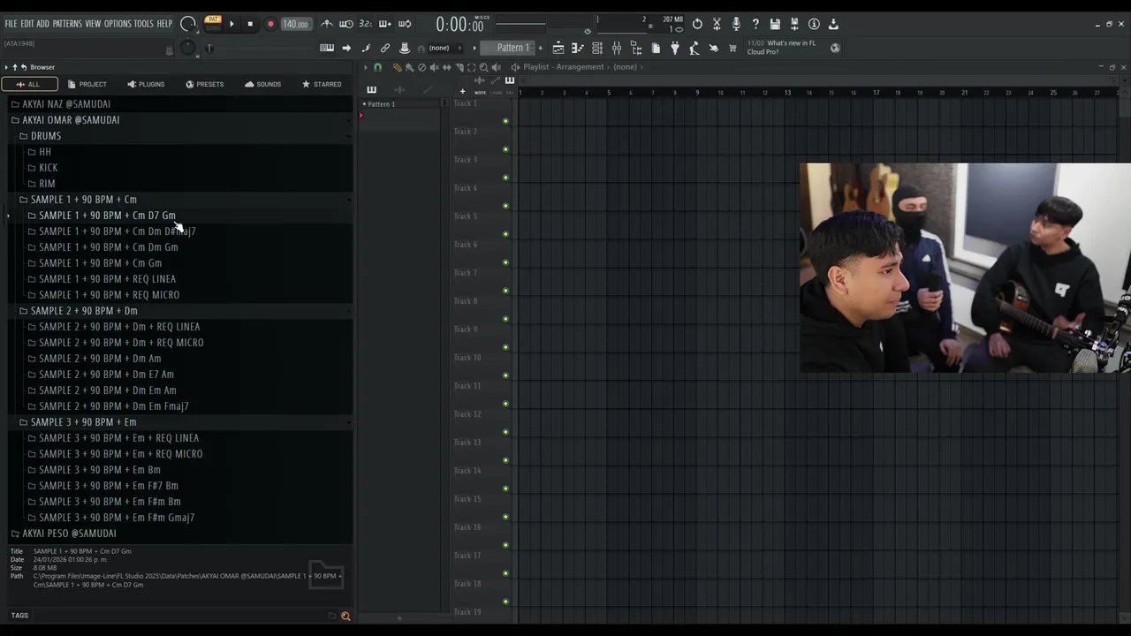Toggle loop recording icon

pos(405,24)
